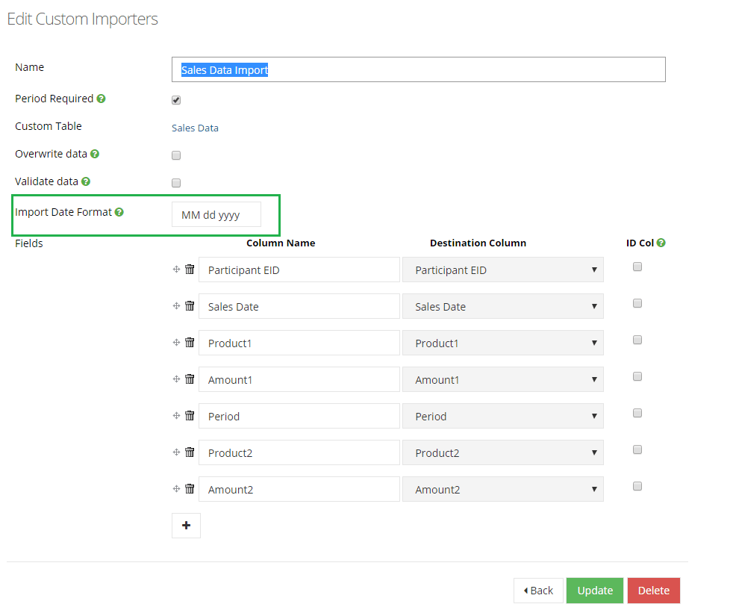Mark Amount1 as ID Col

(637, 376)
